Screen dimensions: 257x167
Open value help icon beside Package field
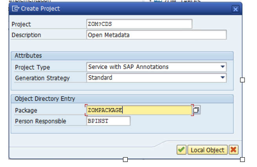[x=197, y=110]
